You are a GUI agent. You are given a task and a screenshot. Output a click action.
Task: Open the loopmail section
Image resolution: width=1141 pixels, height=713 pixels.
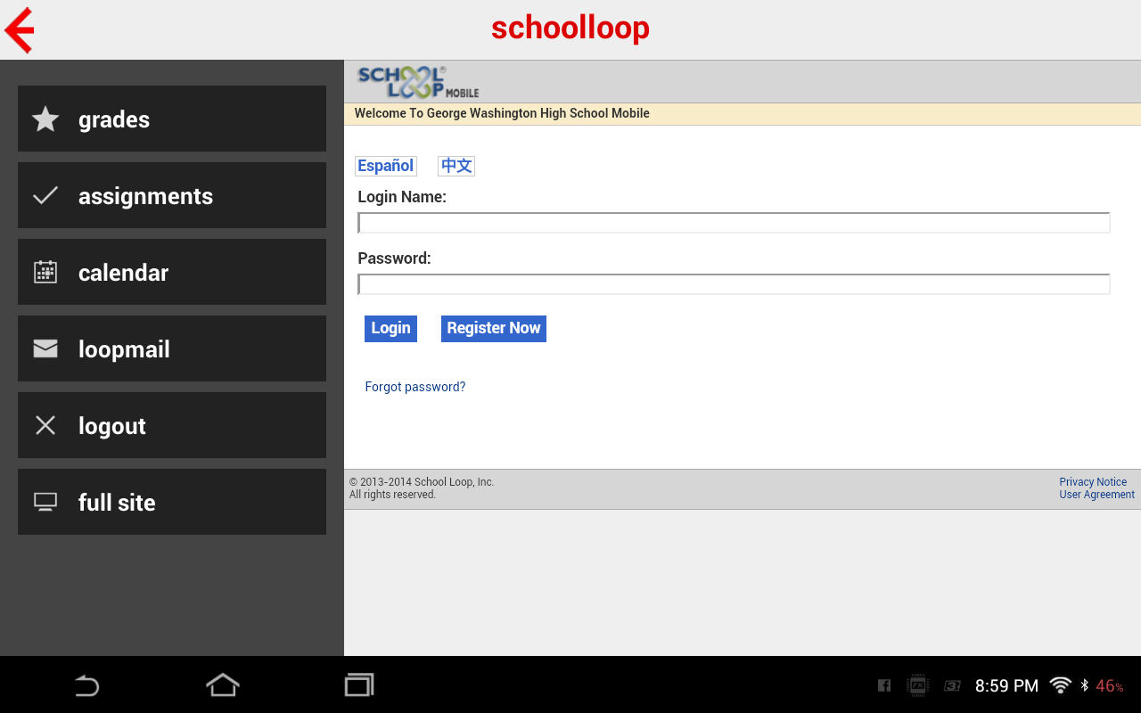click(x=172, y=348)
